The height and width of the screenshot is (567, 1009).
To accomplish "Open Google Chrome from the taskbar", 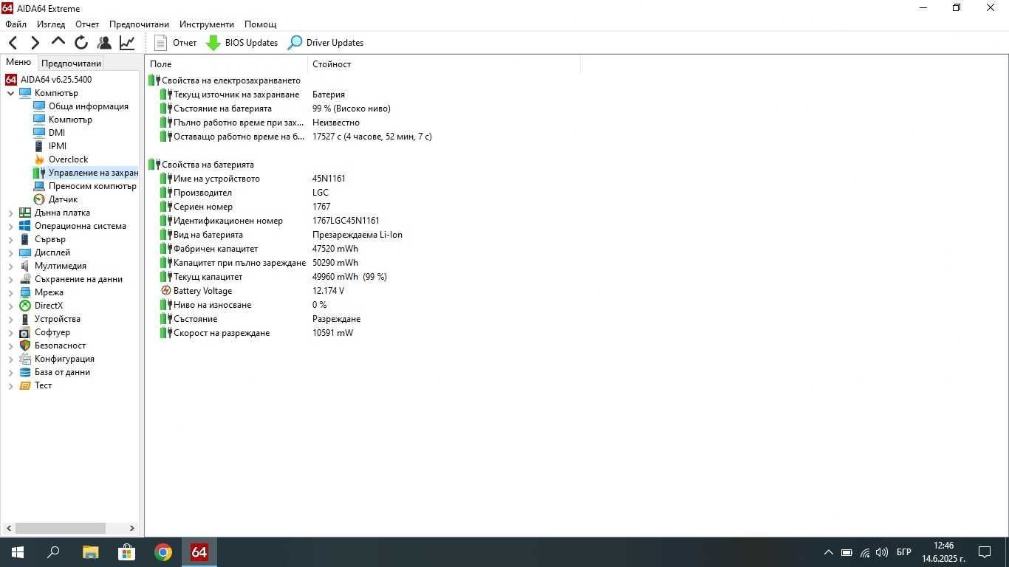I will click(163, 552).
